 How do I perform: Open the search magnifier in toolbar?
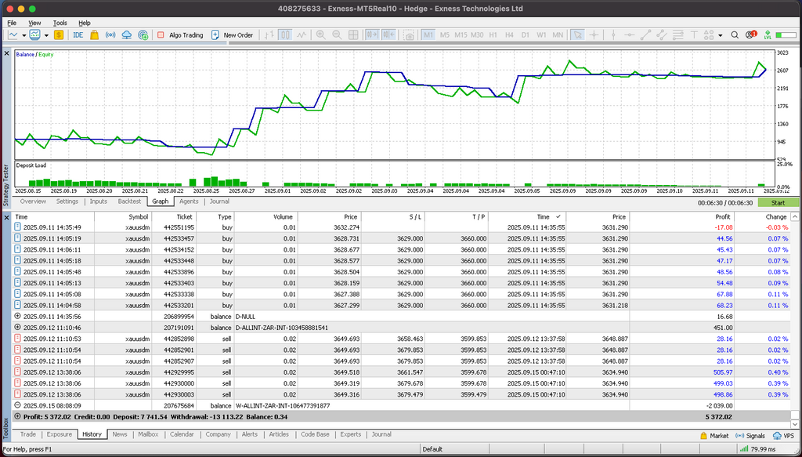(x=735, y=34)
